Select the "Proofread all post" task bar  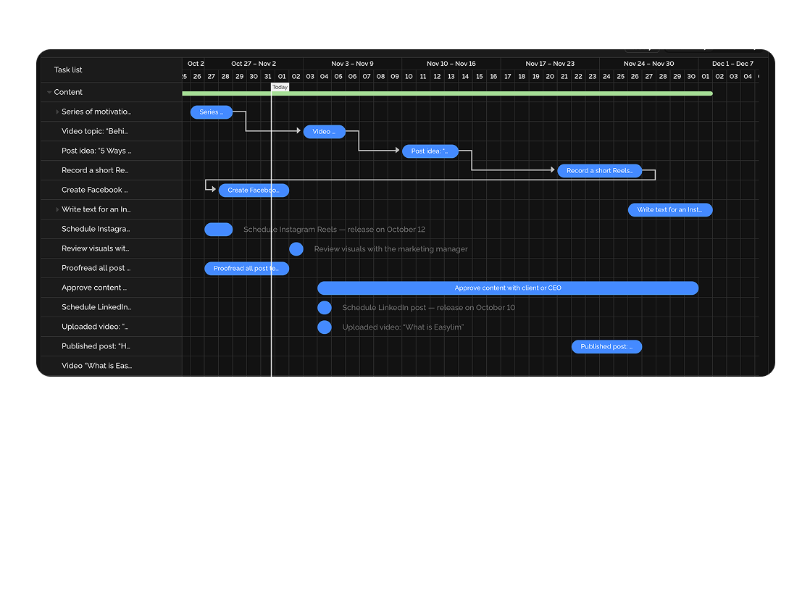pyautogui.click(x=246, y=268)
